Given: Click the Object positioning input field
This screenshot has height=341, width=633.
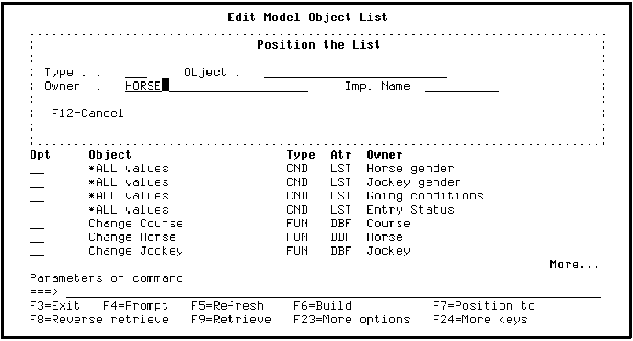Looking at the screenshot, I should tap(355, 73).
